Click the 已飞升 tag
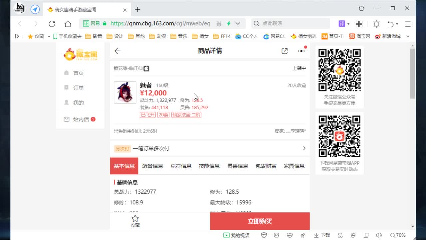 coord(148,115)
